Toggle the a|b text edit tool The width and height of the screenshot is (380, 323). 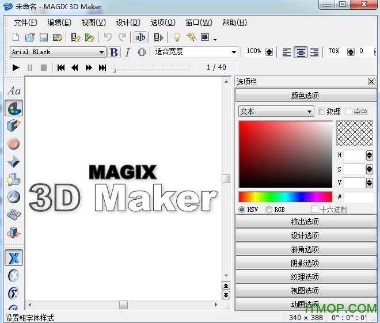pyautogui.click(x=140, y=37)
